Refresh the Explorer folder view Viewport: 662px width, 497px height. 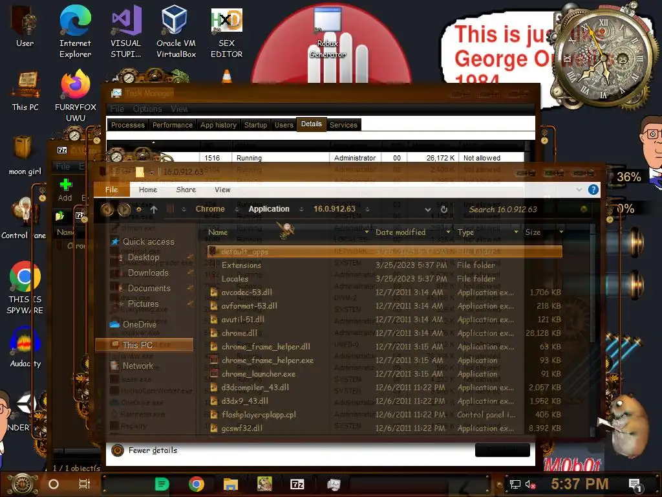[x=443, y=210]
